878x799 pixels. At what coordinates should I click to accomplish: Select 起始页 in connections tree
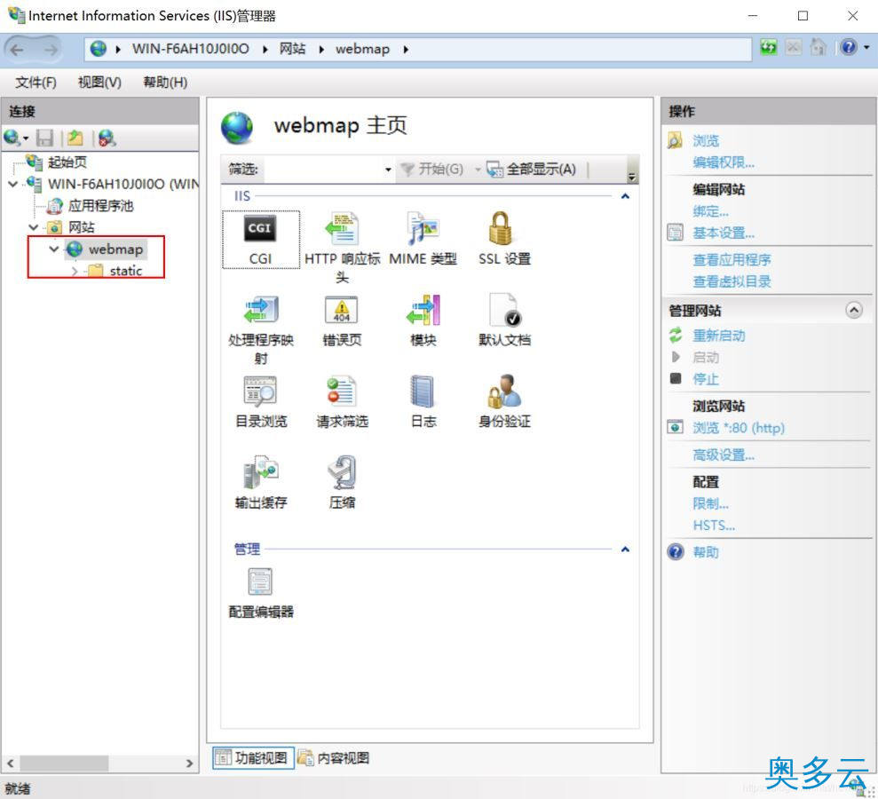tap(67, 162)
